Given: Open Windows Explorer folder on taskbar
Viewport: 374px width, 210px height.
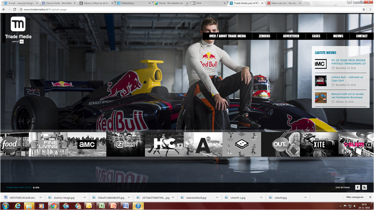Looking at the screenshot, I should coord(29,205).
